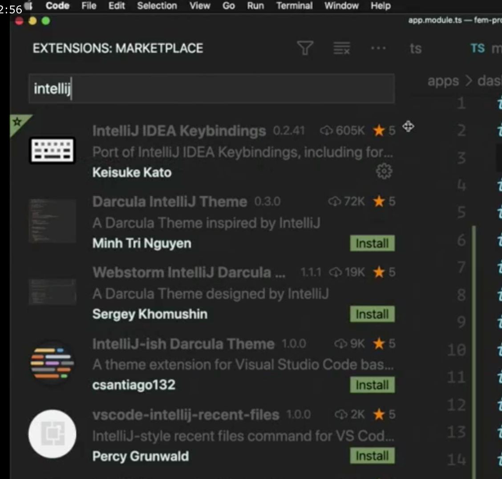502x479 pixels.
Task: Install the Darcula IntelliJ Theme
Action: [372, 244]
